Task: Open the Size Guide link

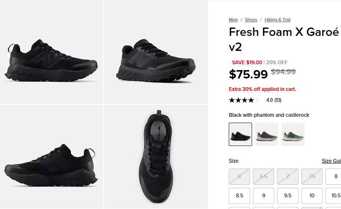Action: [331, 161]
